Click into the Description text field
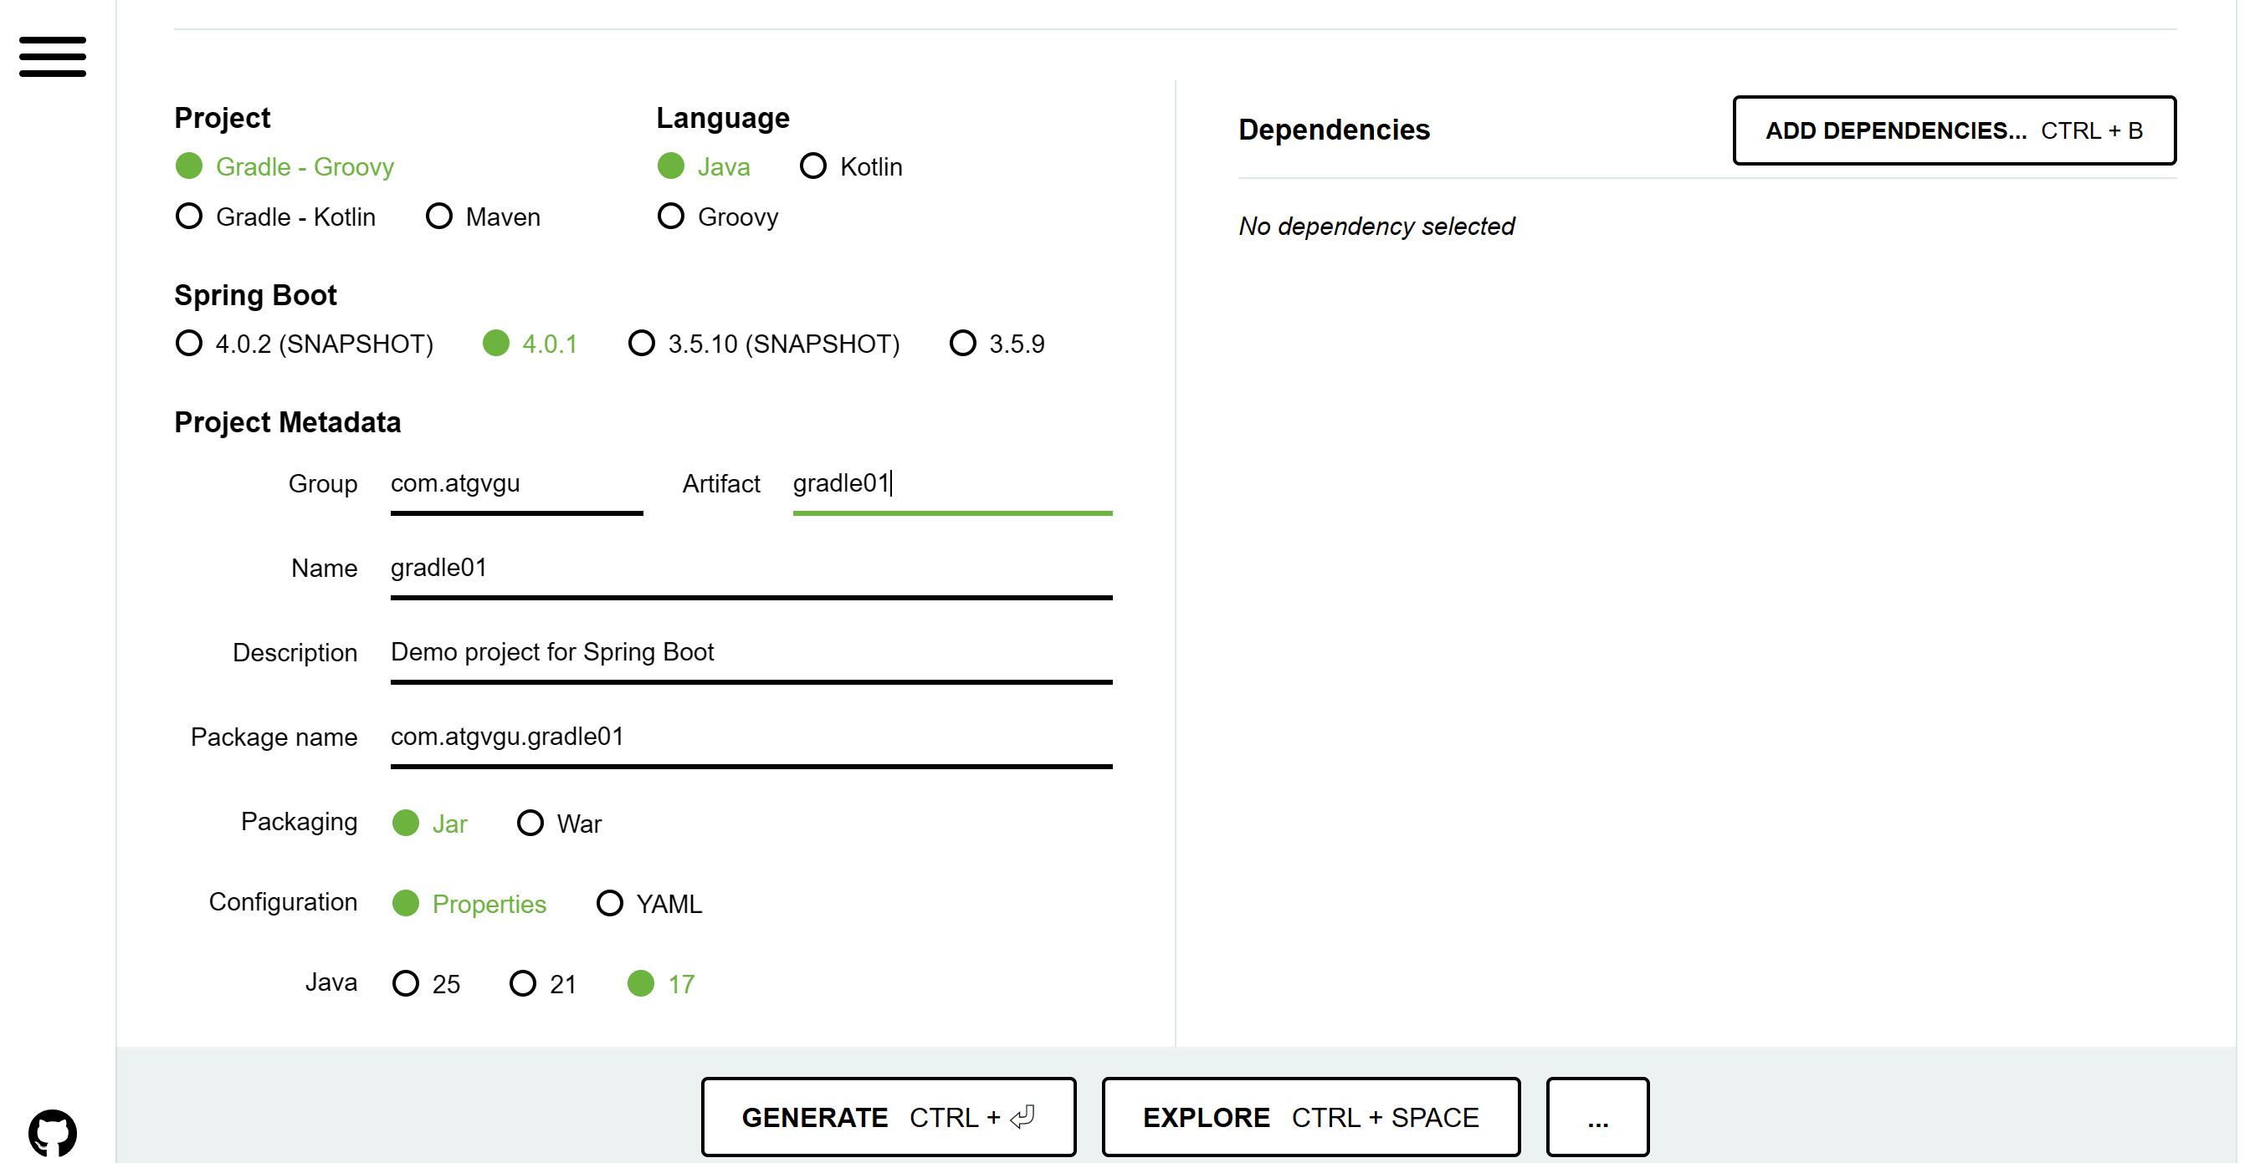Viewport: 2260px width, 1163px height. click(751, 653)
